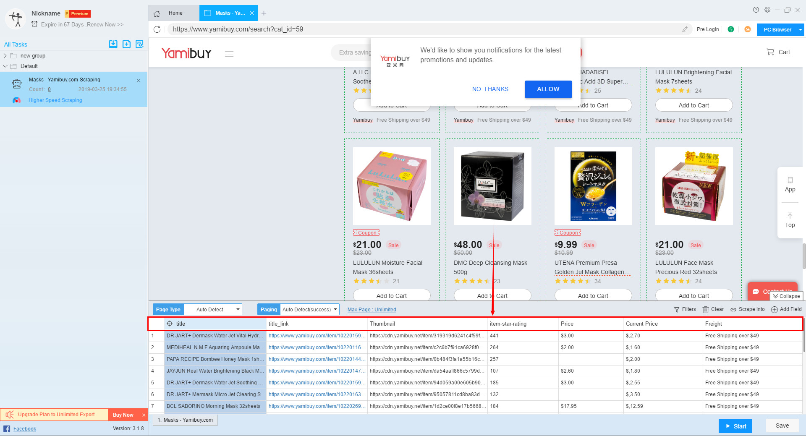Close the Masks browser tab
The width and height of the screenshot is (806, 436).
[252, 13]
